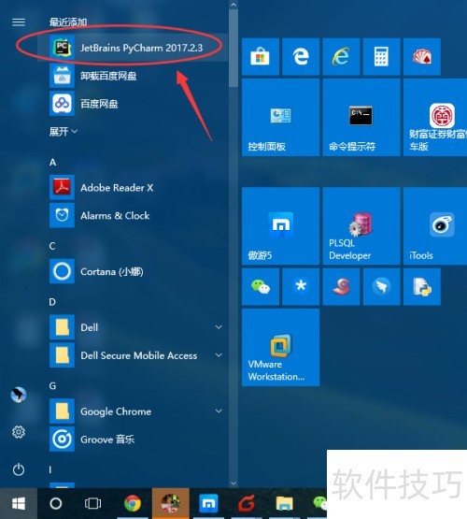Open the Calculator tile

[381, 57]
